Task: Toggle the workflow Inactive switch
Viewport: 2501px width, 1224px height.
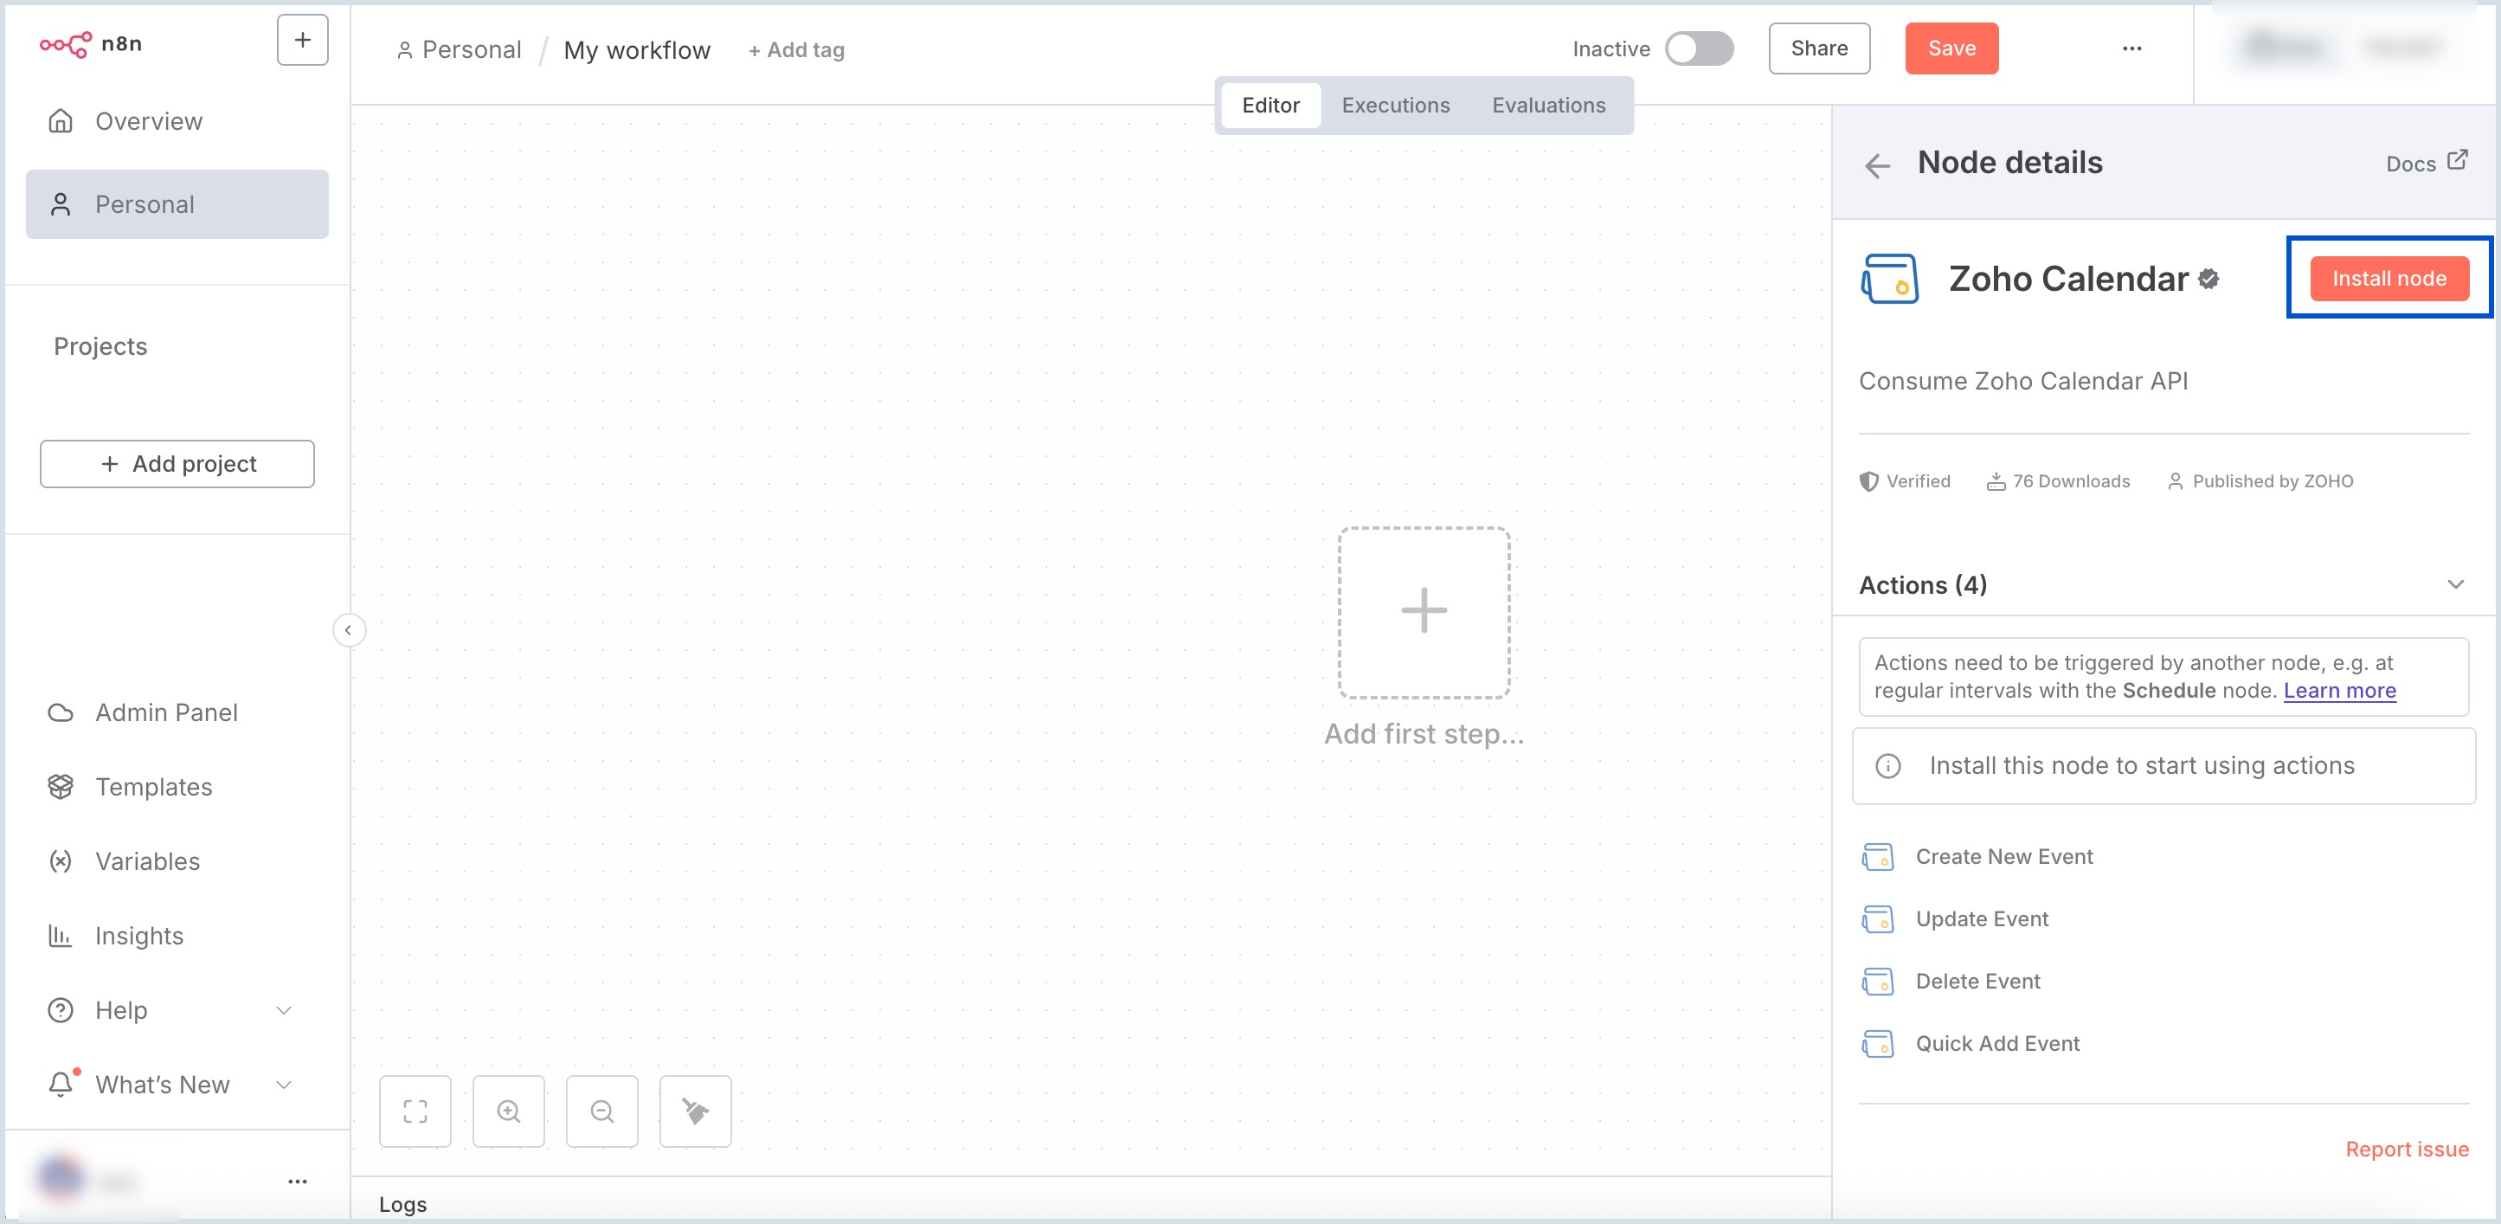Action: pyautogui.click(x=1698, y=48)
